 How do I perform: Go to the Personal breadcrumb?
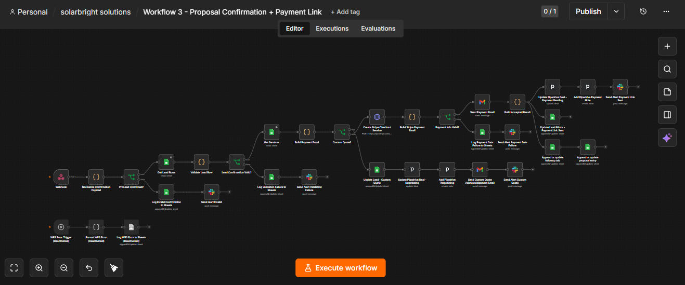tap(29, 12)
